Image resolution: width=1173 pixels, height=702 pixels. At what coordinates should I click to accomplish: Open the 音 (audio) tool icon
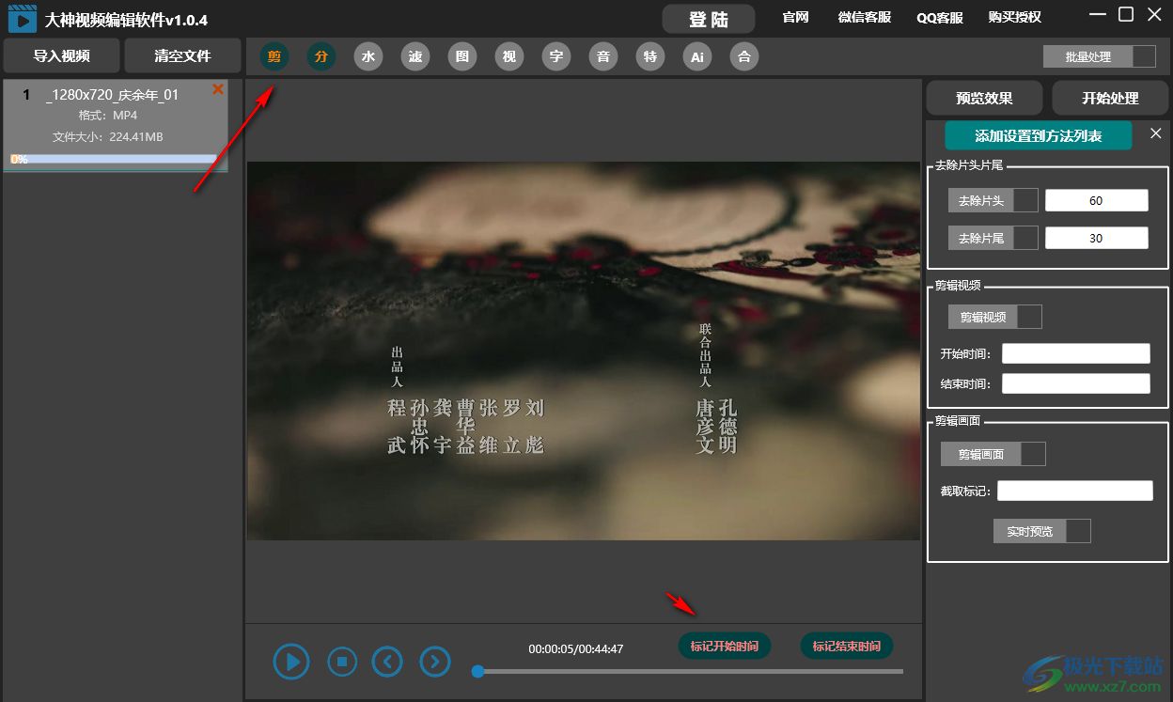point(603,57)
